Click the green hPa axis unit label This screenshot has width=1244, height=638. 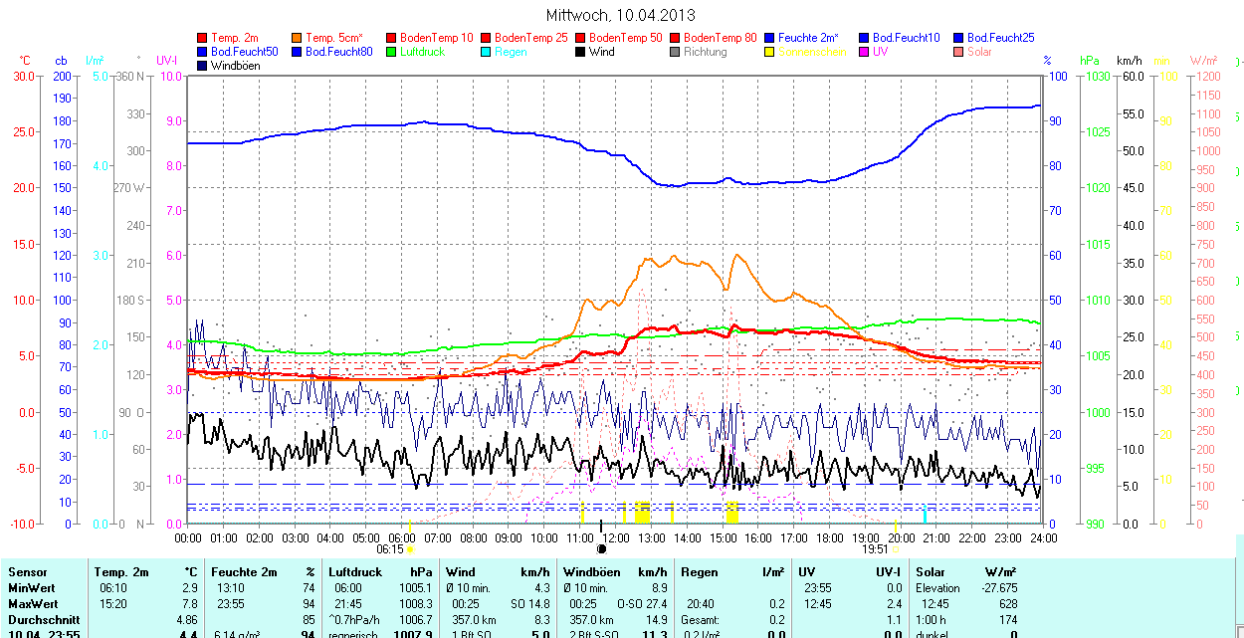pyautogui.click(x=1092, y=61)
